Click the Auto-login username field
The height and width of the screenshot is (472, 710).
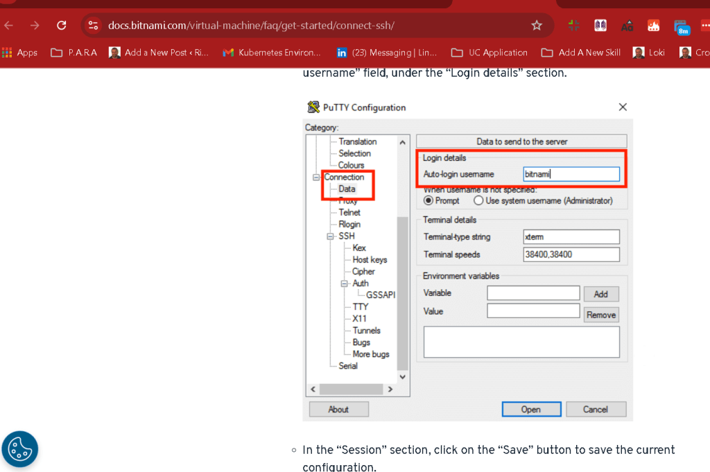point(571,174)
